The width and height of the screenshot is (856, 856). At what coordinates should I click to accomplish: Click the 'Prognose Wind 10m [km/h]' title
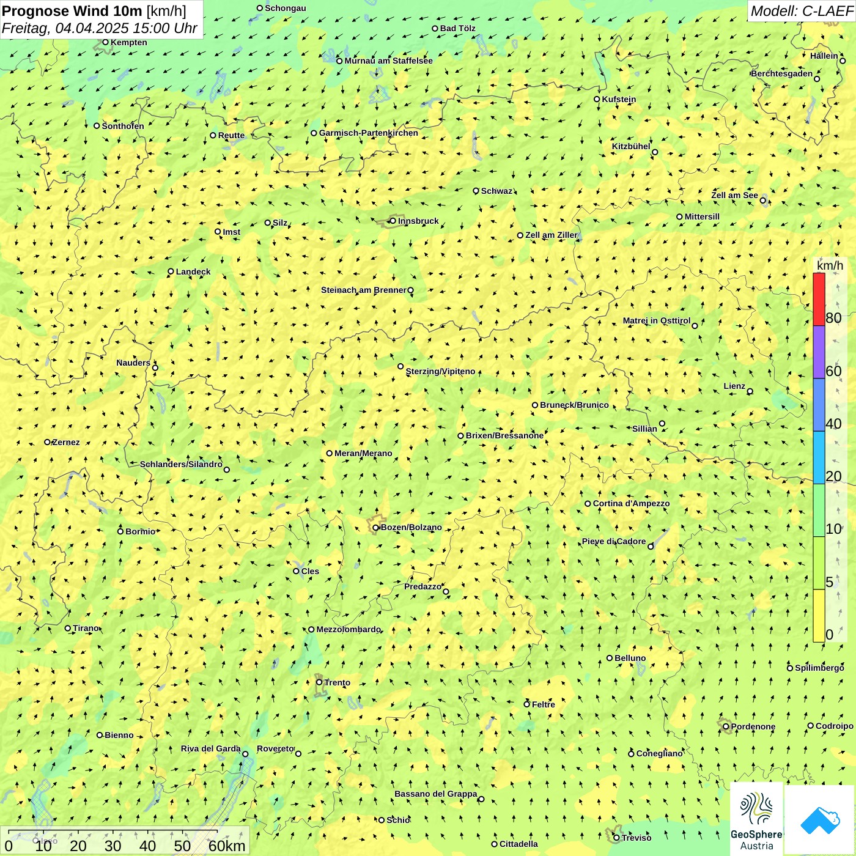tap(94, 10)
